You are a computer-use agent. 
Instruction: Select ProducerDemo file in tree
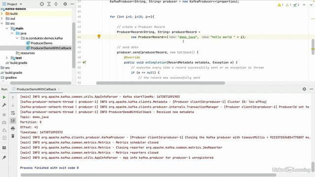41,43
